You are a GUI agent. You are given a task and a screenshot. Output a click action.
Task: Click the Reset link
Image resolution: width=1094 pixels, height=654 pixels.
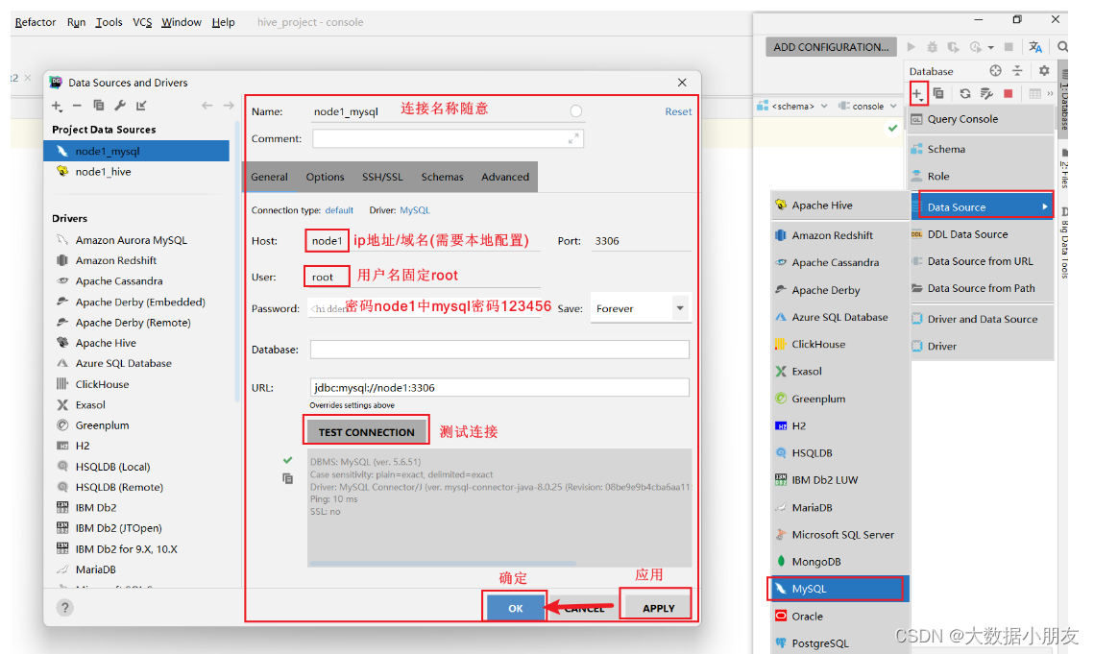pos(678,111)
